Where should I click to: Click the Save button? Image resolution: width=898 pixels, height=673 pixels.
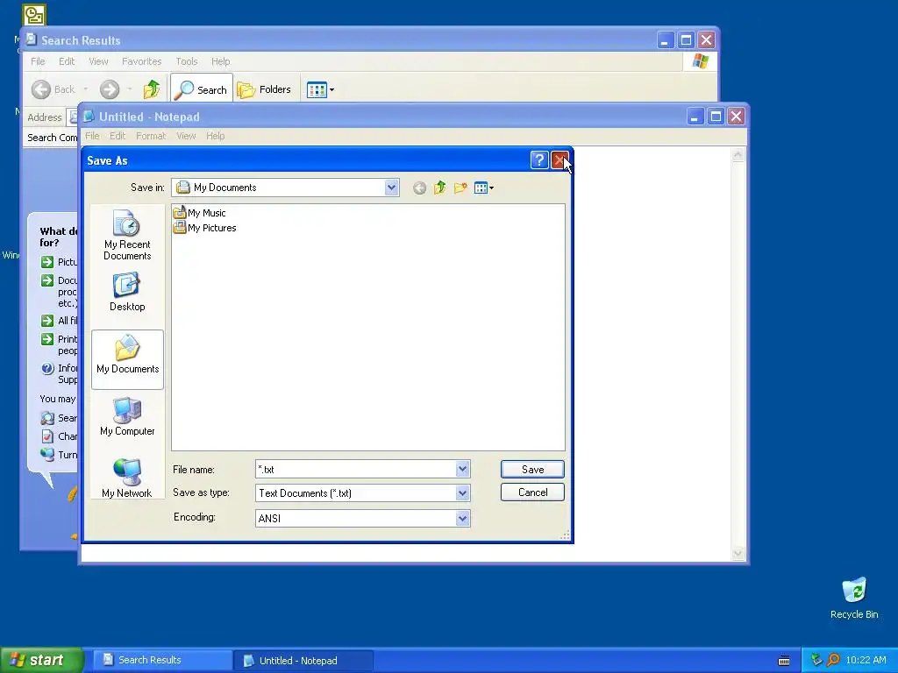pos(532,470)
